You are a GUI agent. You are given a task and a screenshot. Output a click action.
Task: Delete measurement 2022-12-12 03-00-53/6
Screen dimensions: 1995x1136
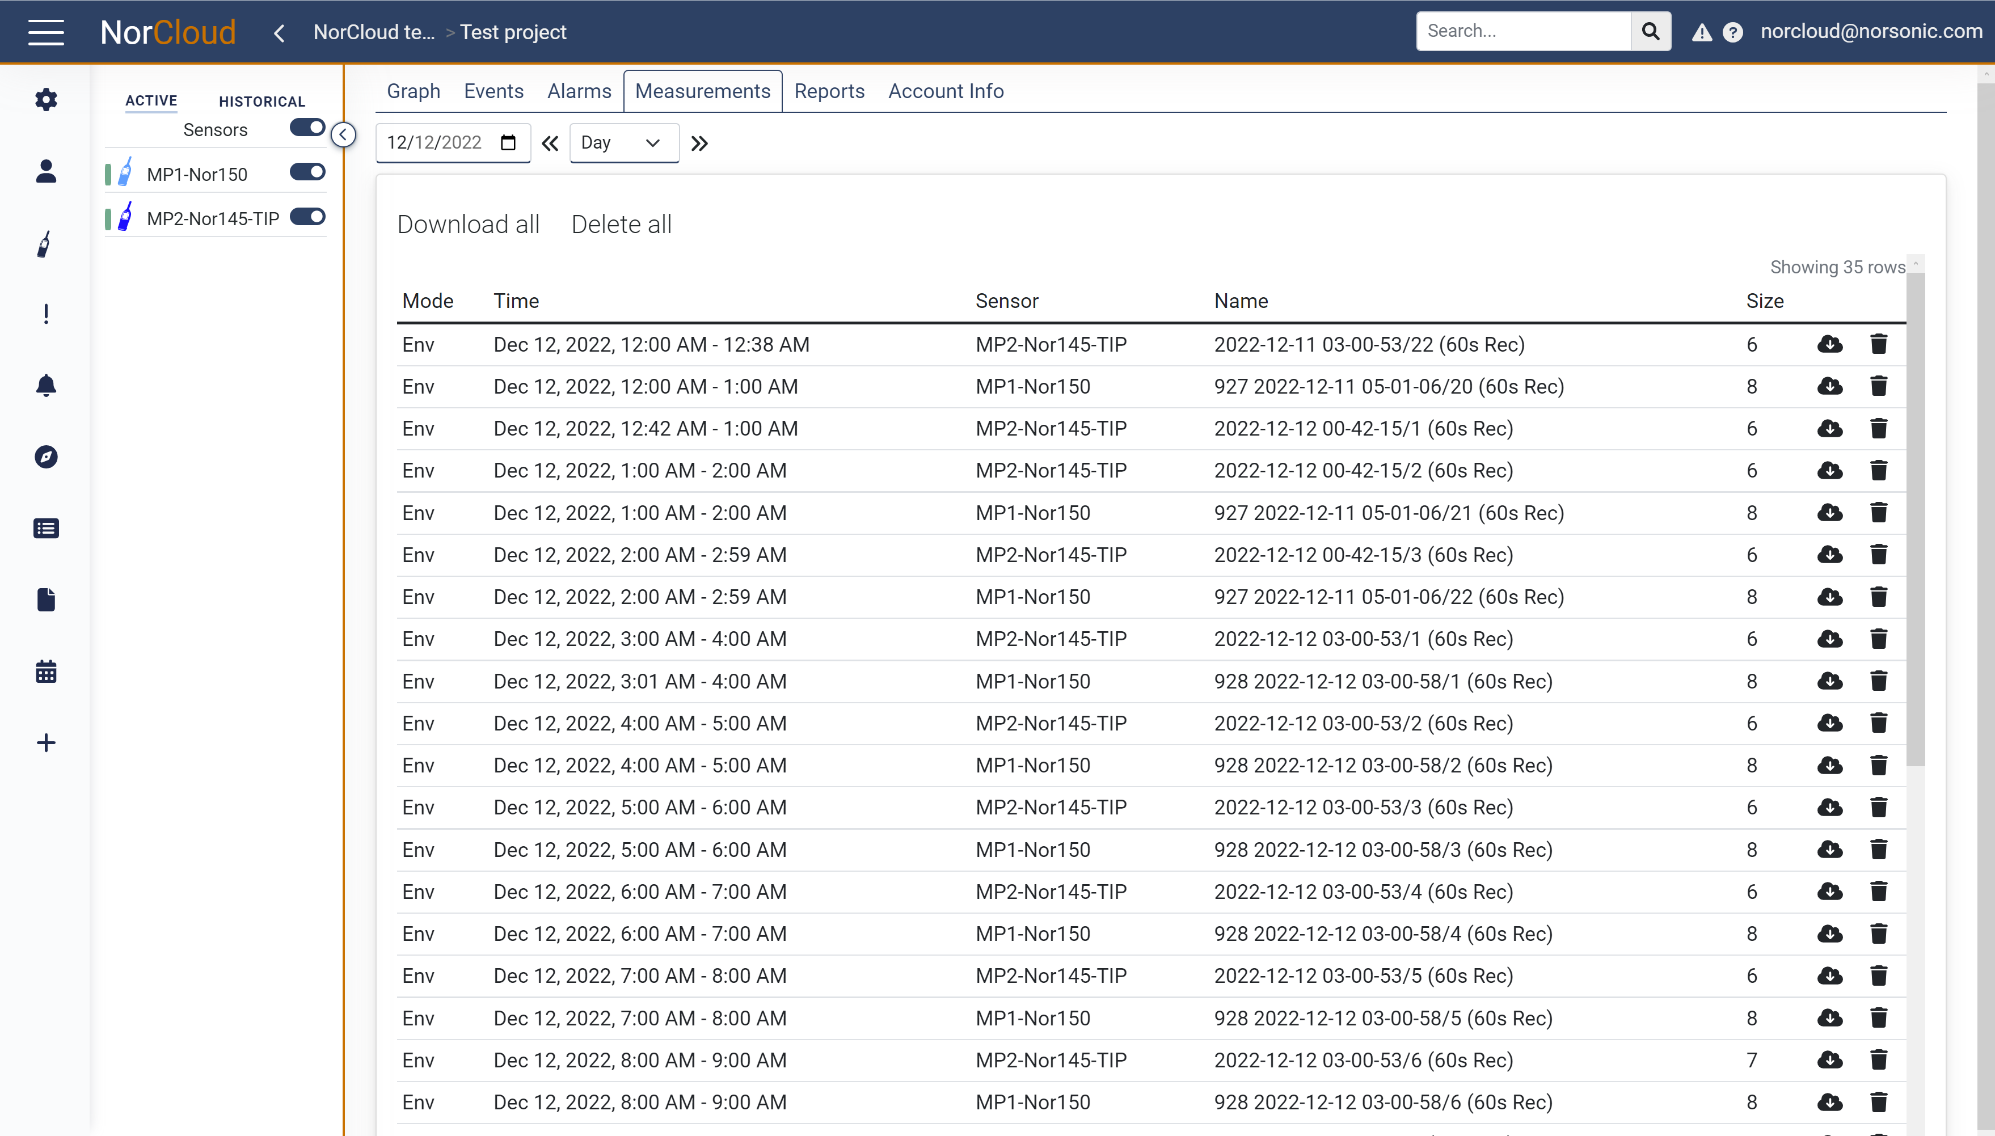click(x=1879, y=1061)
